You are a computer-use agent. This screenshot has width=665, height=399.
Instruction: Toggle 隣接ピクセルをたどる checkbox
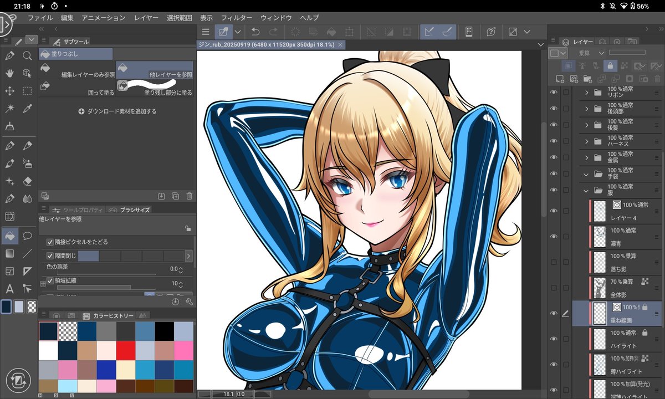click(50, 242)
